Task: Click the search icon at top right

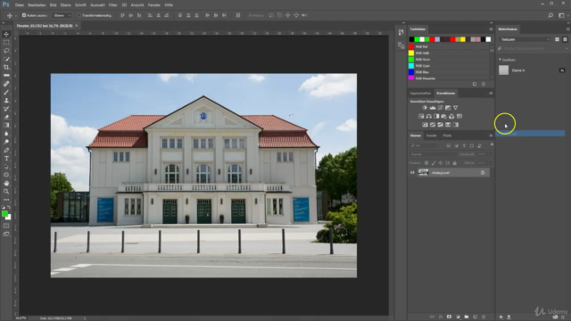Action: click(x=550, y=15)
